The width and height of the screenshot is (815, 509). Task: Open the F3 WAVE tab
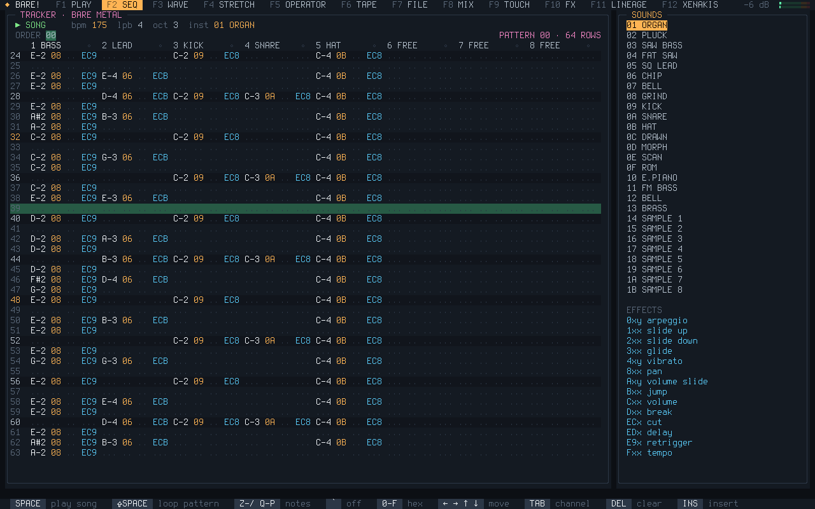(171, 4)
